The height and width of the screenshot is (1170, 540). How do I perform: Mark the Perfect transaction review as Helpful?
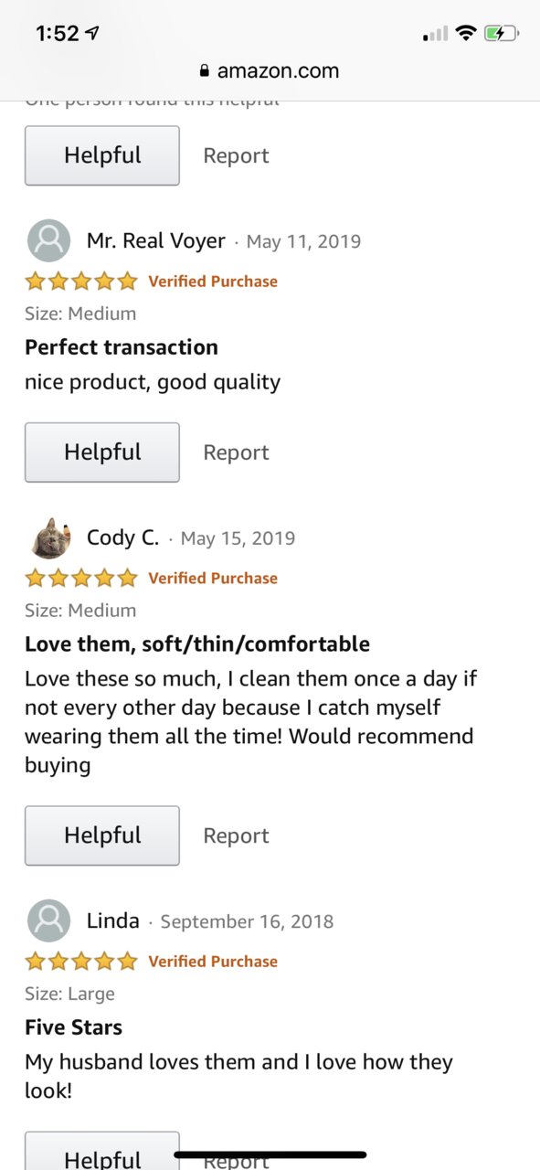click(102, 452)
